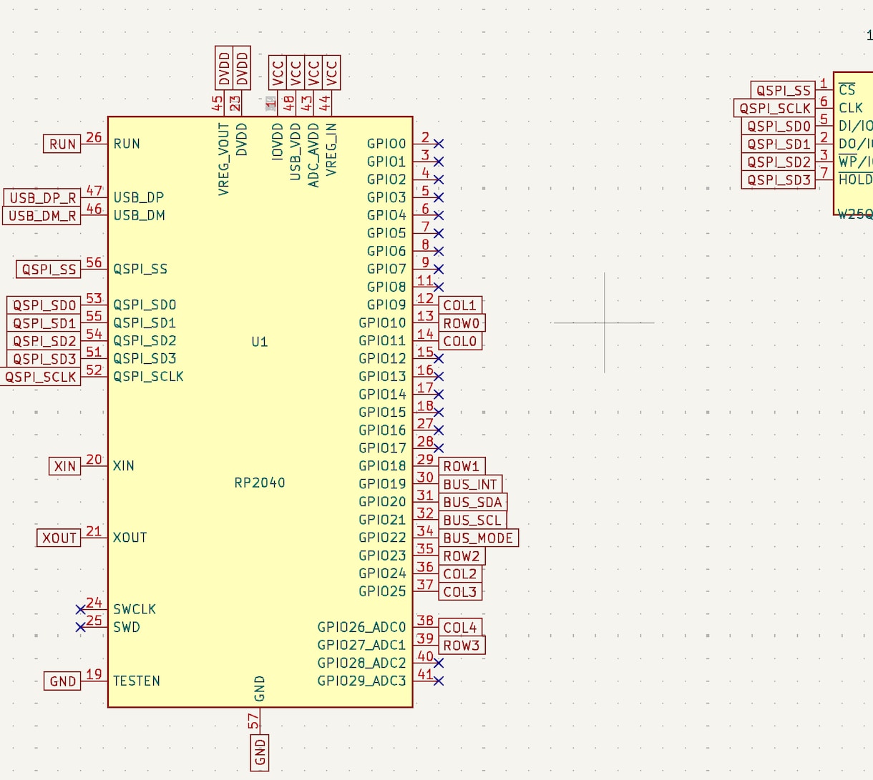Select QSPI_SD0 label left of RP2040
The image size is (873, 780).
[44, 305]
